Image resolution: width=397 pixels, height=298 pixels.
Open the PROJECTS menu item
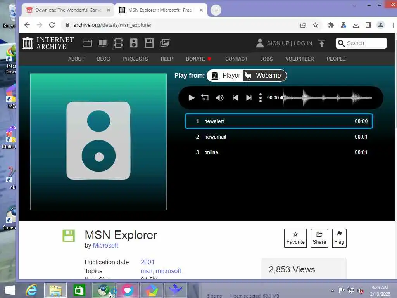135,59
